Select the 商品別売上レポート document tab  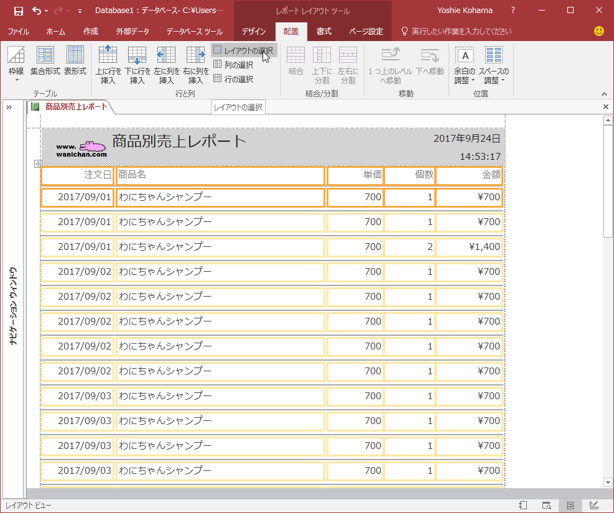(x=70, y=106)
